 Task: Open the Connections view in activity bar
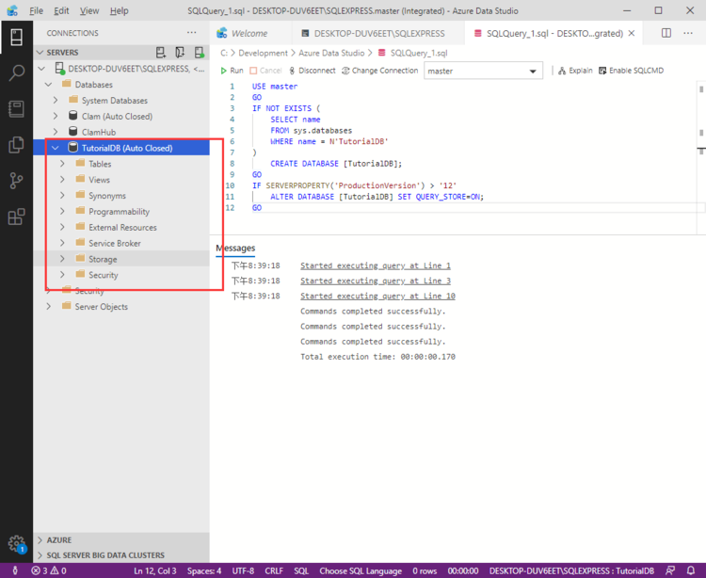coord(16,38)
